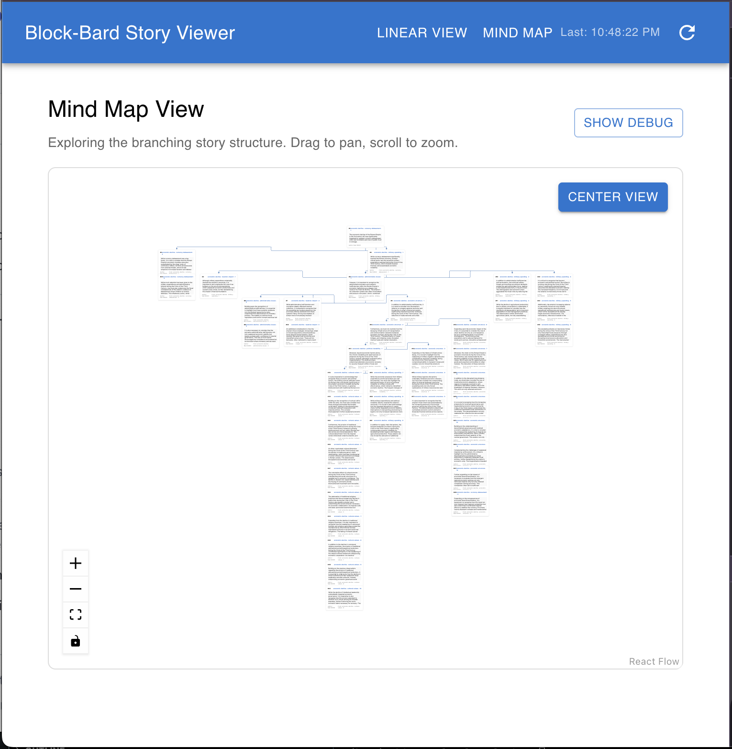
Task: Open the React Flow attribution link
Action: 654,661
